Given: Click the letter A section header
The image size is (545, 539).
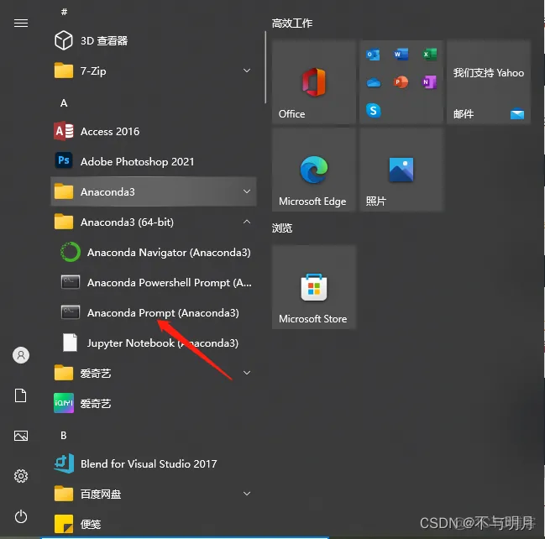Looking at the screenshot, I should tap(64, 103).
